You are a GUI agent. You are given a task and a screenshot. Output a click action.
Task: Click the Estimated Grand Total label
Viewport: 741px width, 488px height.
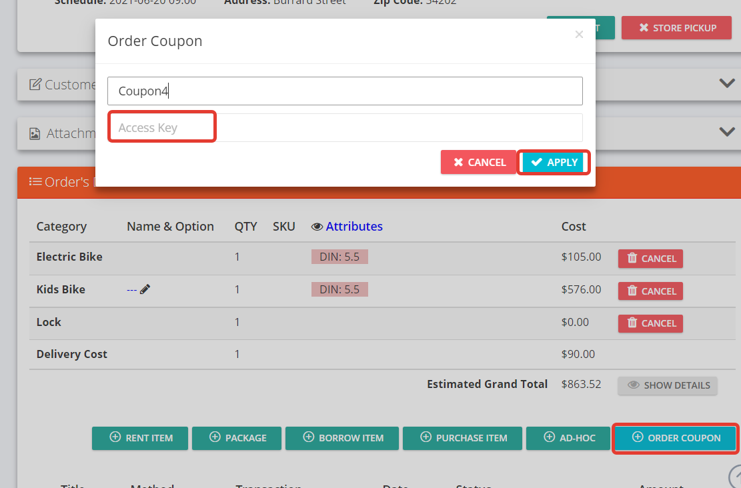pyautogui.click(x=488, y=384)
